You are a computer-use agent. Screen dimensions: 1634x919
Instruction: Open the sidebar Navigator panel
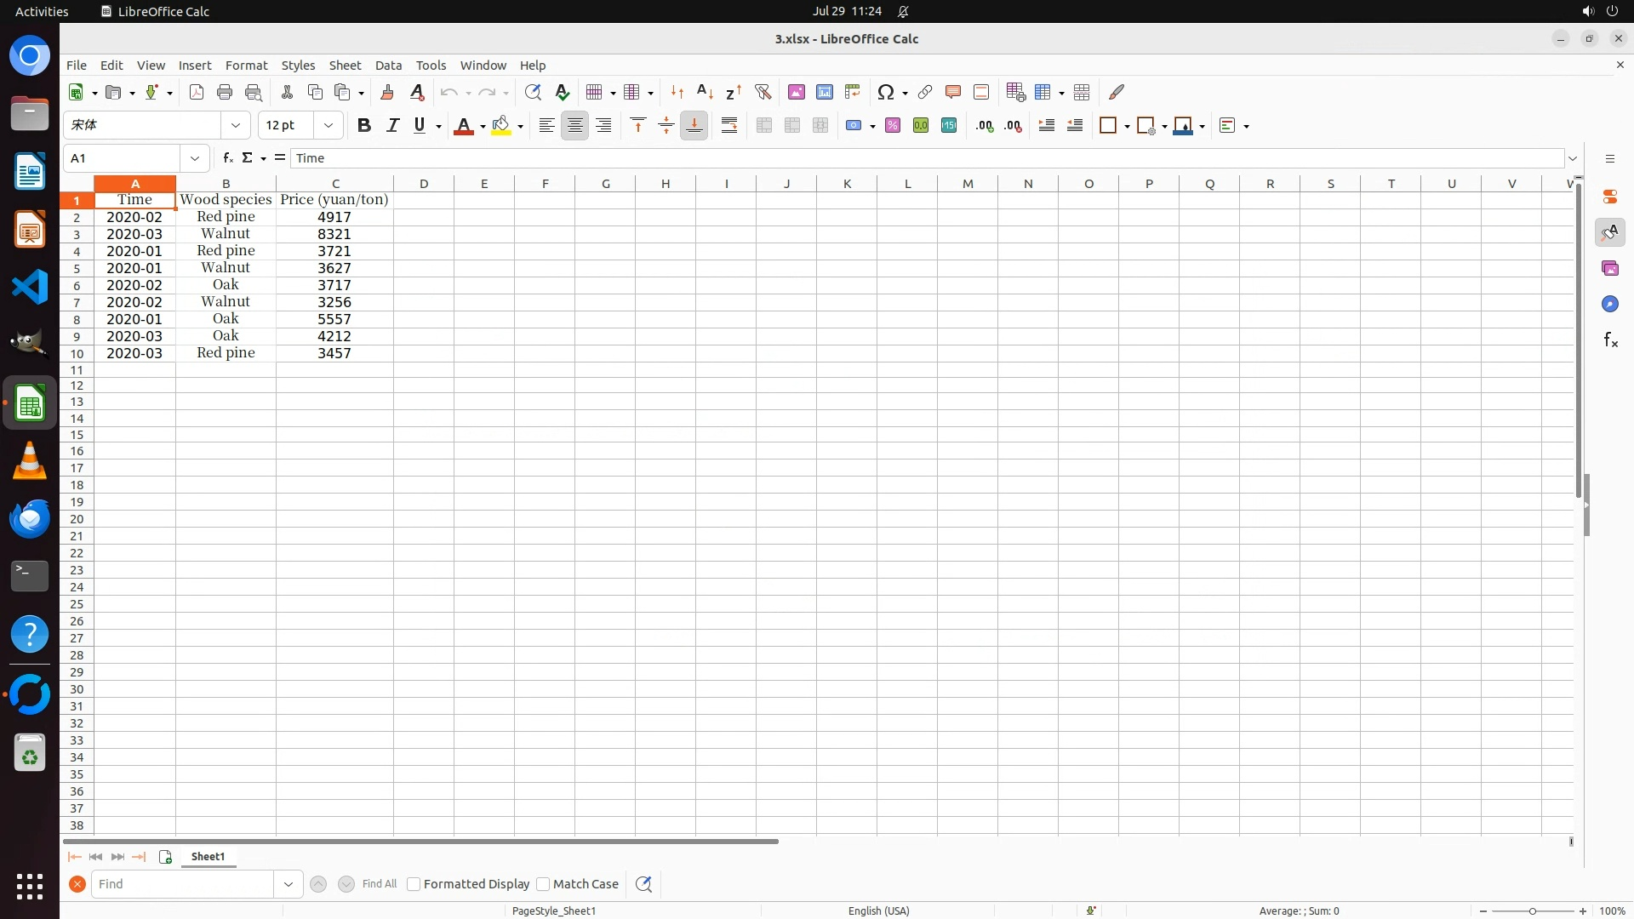1610,305
